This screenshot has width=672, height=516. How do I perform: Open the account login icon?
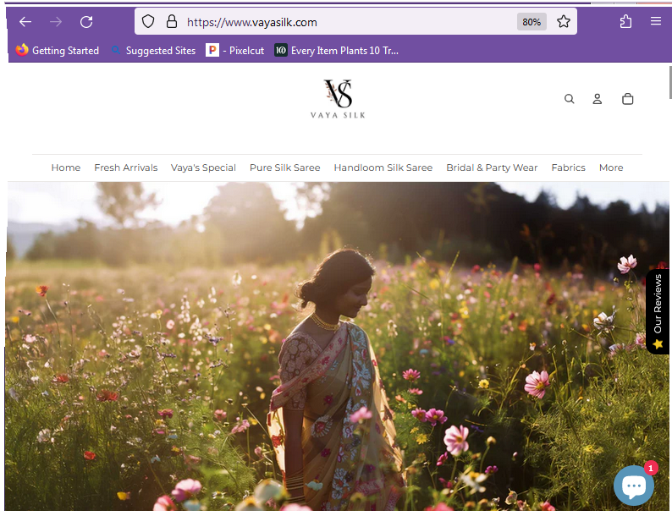pos(597,99)
